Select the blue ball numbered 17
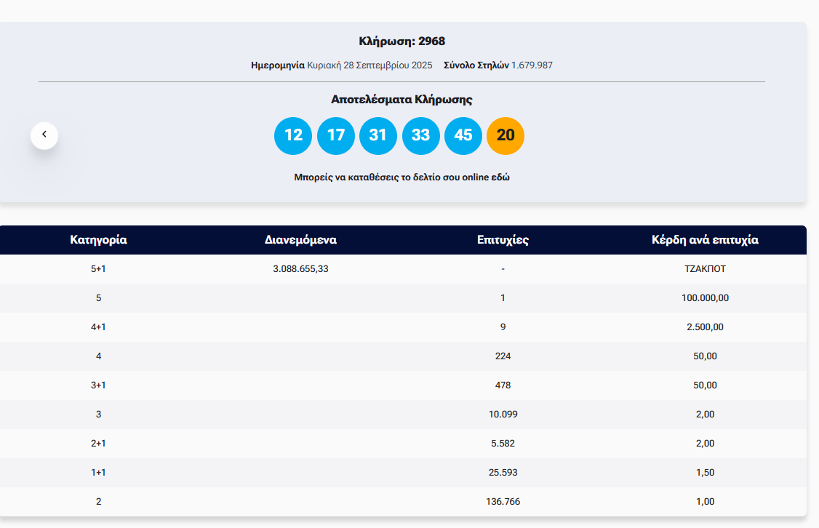The width and height of the screenshot is (819, 528). coord(336,136)
